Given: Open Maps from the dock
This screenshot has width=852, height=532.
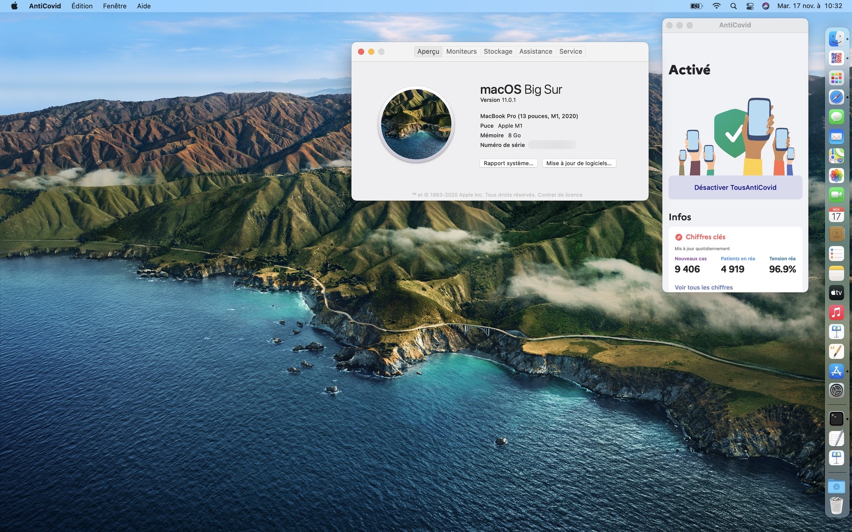Looking at the screenshot, I should click(836, 156).
